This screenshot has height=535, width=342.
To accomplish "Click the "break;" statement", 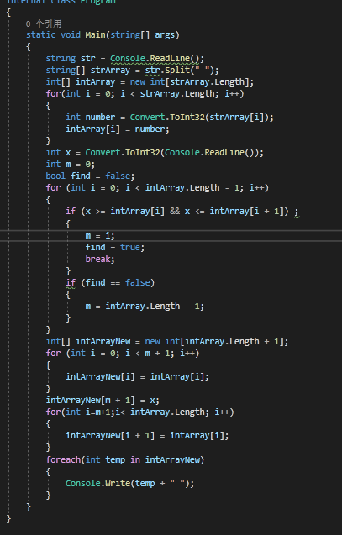I will pos(100,259).
